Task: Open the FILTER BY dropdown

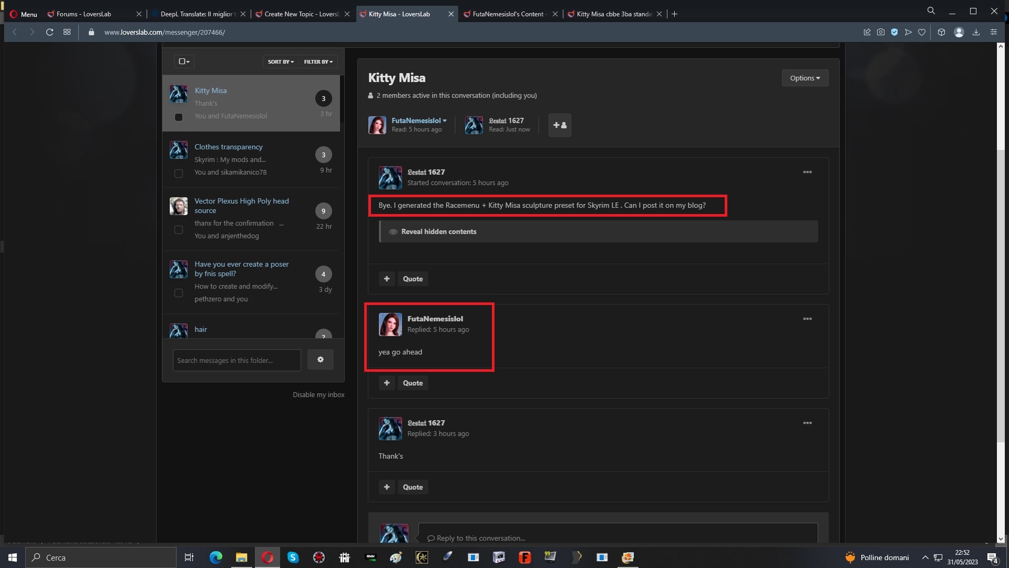Action: tap(318, 62)
